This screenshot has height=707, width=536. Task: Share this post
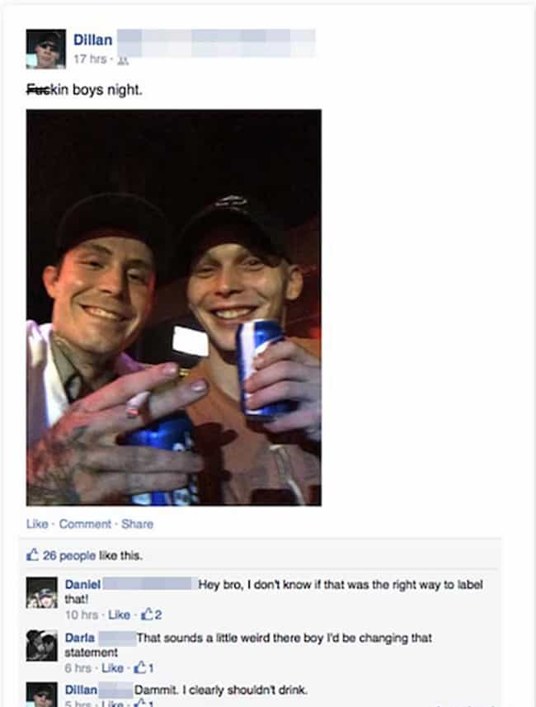tap(137, 524)
